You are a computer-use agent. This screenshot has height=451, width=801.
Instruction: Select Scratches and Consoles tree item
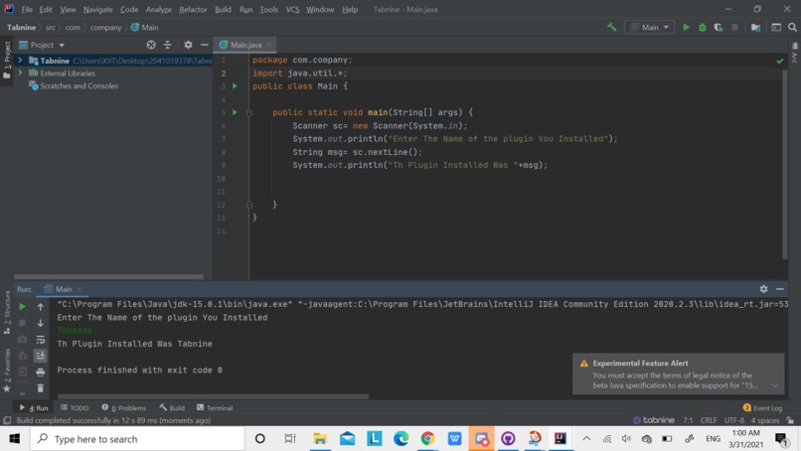pos(79,85)
